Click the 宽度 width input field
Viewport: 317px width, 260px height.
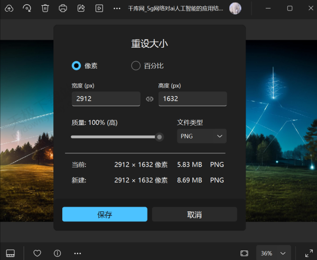106,99
